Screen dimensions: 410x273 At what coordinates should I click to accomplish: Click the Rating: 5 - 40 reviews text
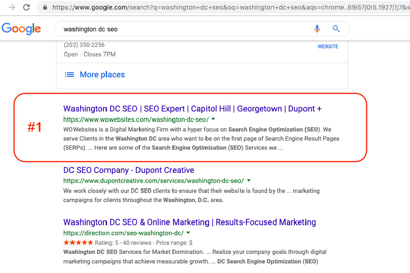[x=123, y=243]
